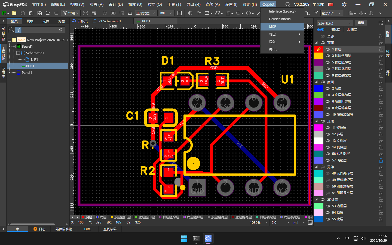Click the Save All icon
This screenshot has height=245, width=392.
pos(31,13)
